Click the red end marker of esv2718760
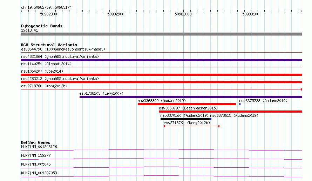312x181 pixels. click(x=301, y=89)
